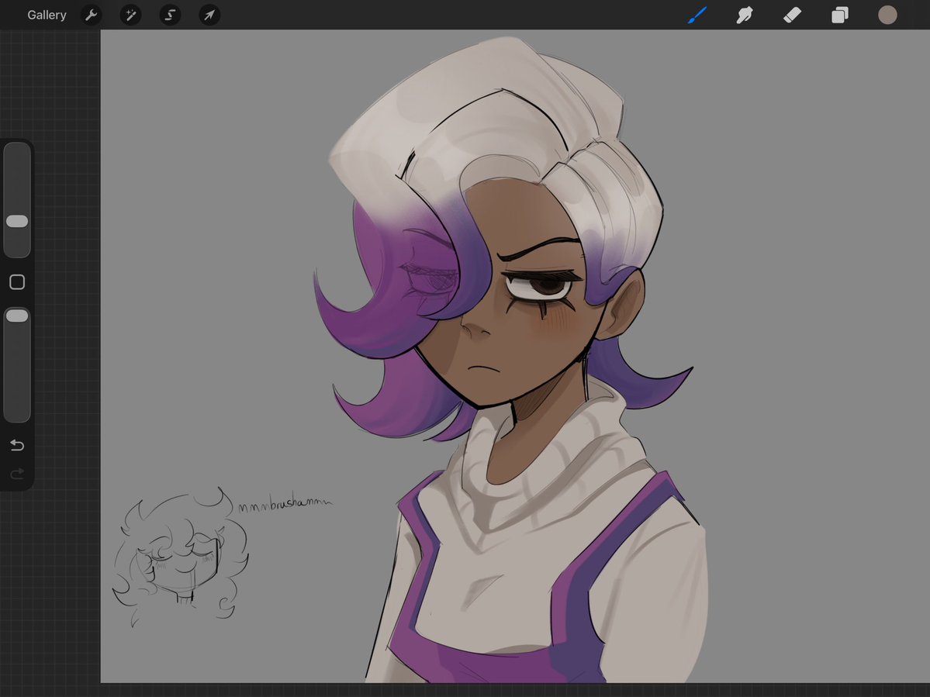Click the 'mmmbrushammm' handwritten note on canvas
The width and height of the screenshot is (930, 697).
[x=285, y=504]
